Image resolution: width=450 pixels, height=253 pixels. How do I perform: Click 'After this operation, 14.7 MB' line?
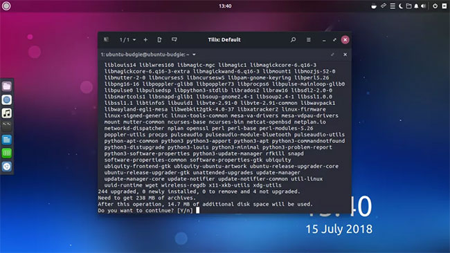[x=205, y=204]
